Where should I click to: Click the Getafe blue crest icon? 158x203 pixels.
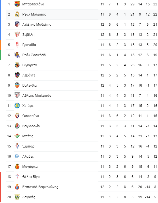pos(17,106)
